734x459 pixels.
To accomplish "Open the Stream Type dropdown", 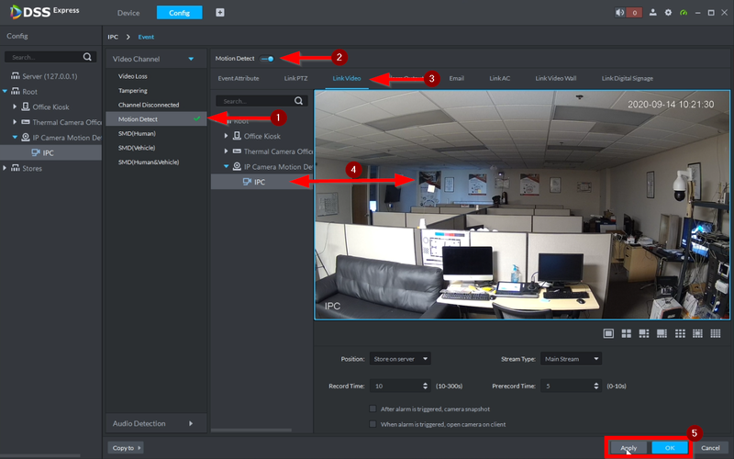I will pyautogui.click(x=570, y=359).
